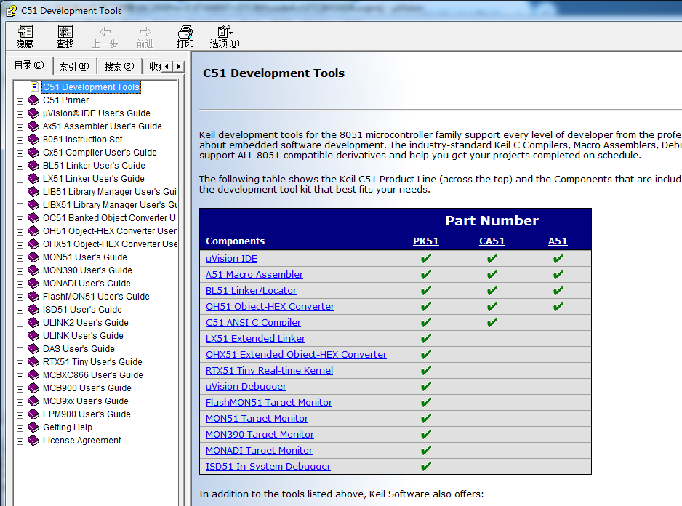Click the book icon for µVision IDE User's Guide
Screen dimensions: 682x506
pos(33,113)
